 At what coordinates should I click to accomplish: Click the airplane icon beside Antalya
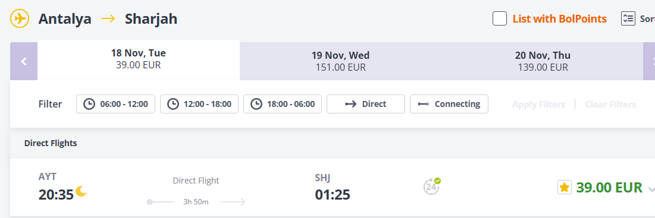[20, 19]
